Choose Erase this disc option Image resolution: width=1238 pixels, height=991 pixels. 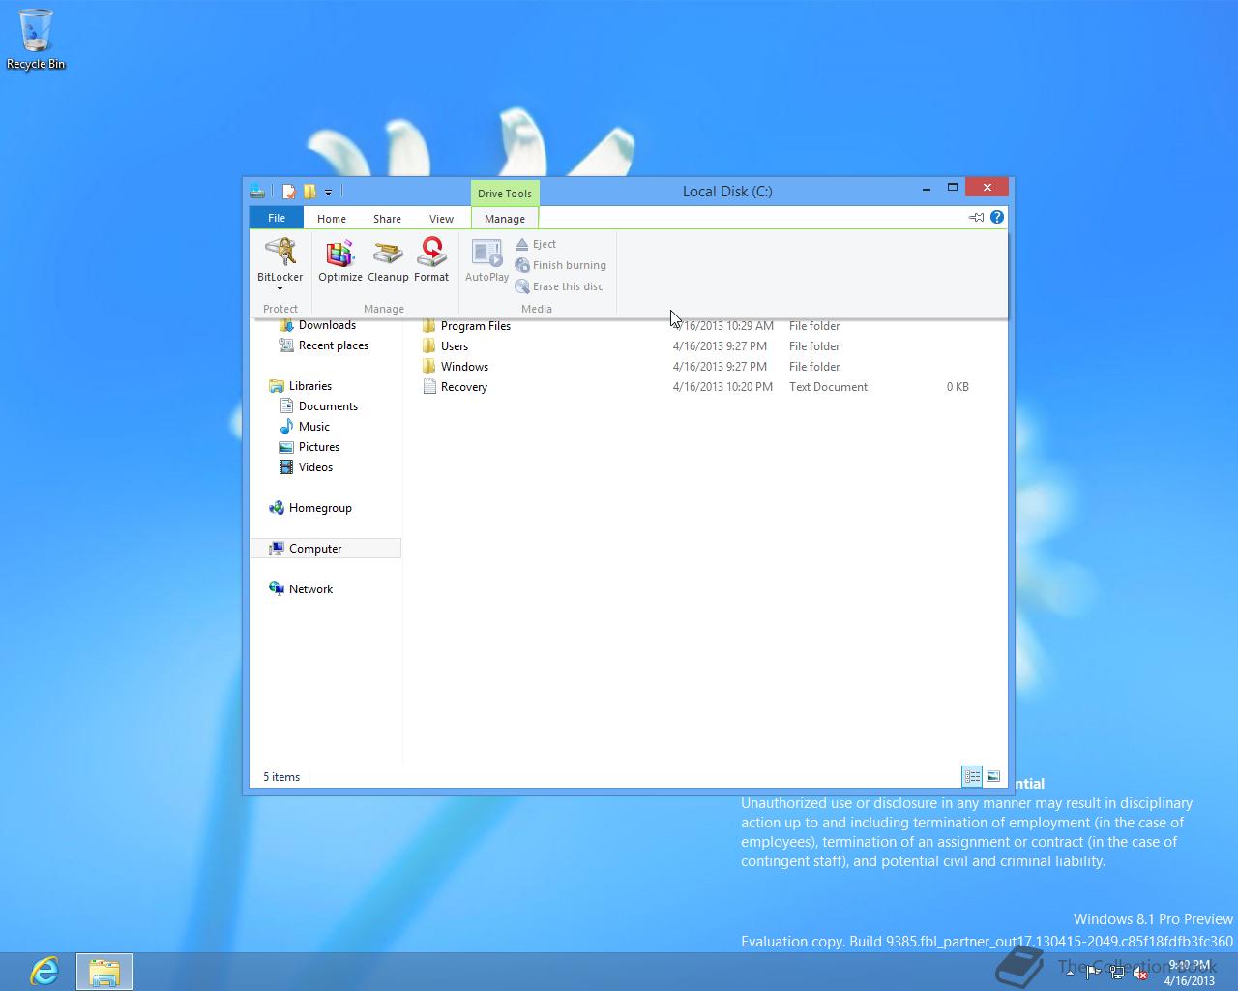tap(559, 286)
